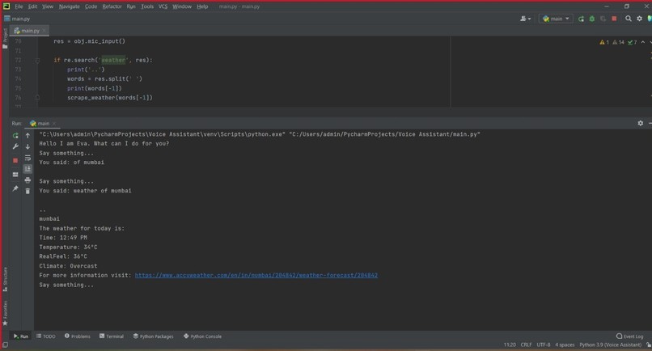Print the console output using printer icon

pyautogui.click(x=28, y=180)
